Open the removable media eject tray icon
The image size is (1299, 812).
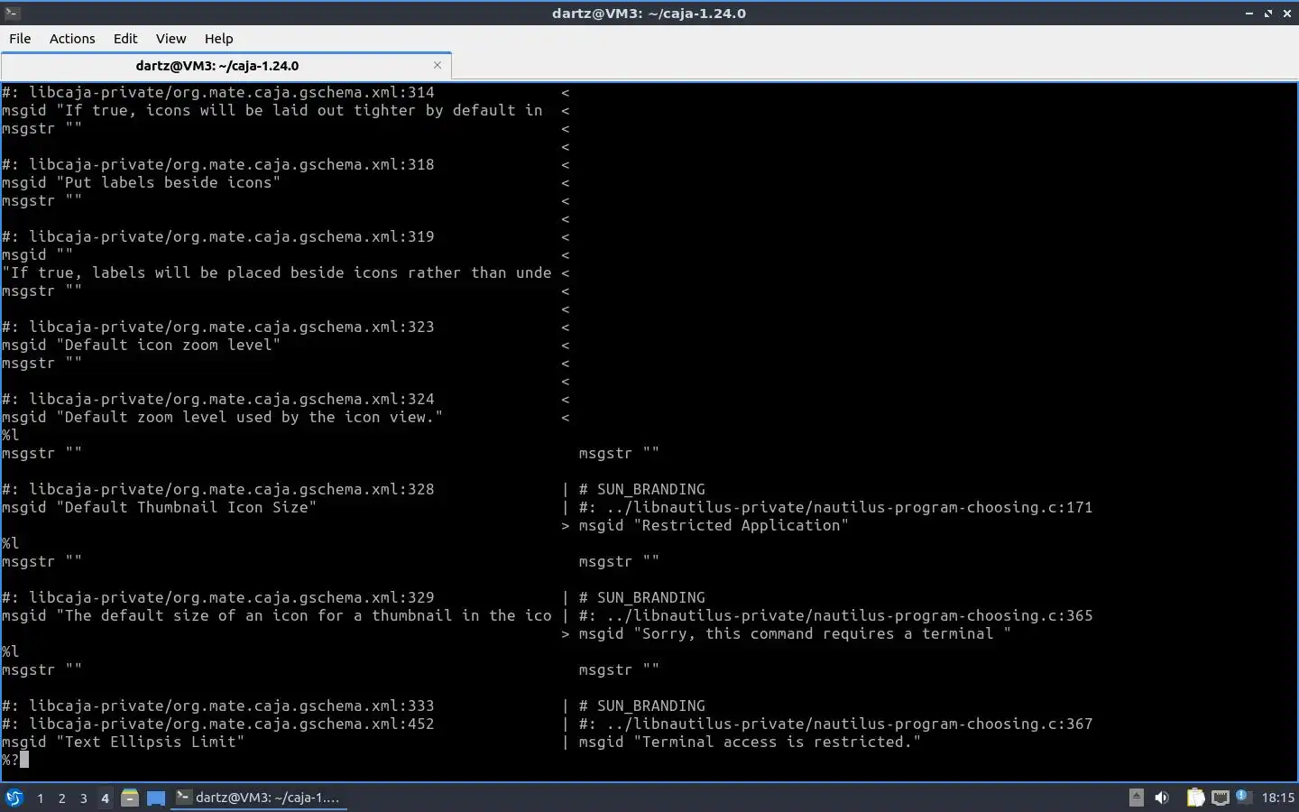1137,798
